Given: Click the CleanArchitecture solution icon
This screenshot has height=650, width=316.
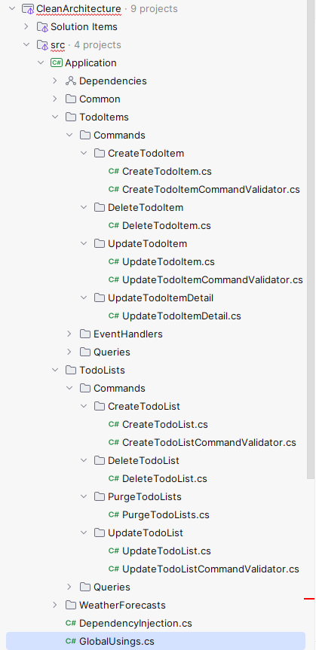Looking at the screenshot, I should [x=27, y=8].
